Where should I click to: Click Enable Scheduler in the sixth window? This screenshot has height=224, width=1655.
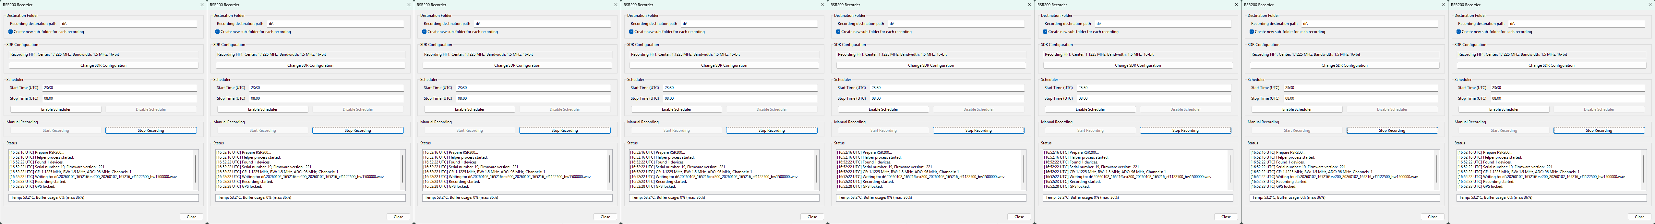[1090, 109]
